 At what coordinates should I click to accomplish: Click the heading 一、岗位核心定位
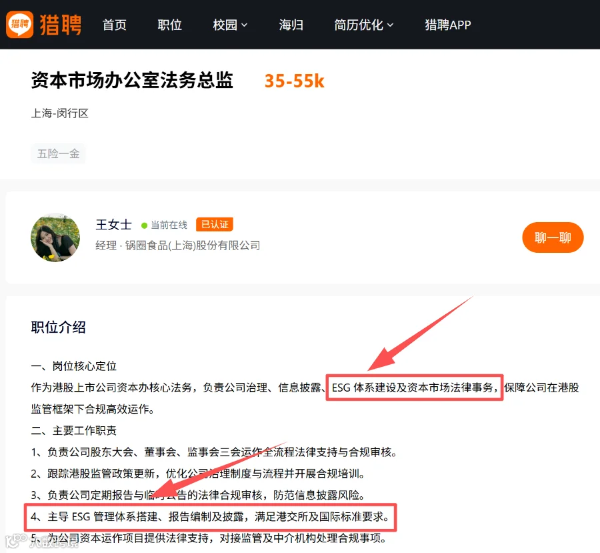73,366
